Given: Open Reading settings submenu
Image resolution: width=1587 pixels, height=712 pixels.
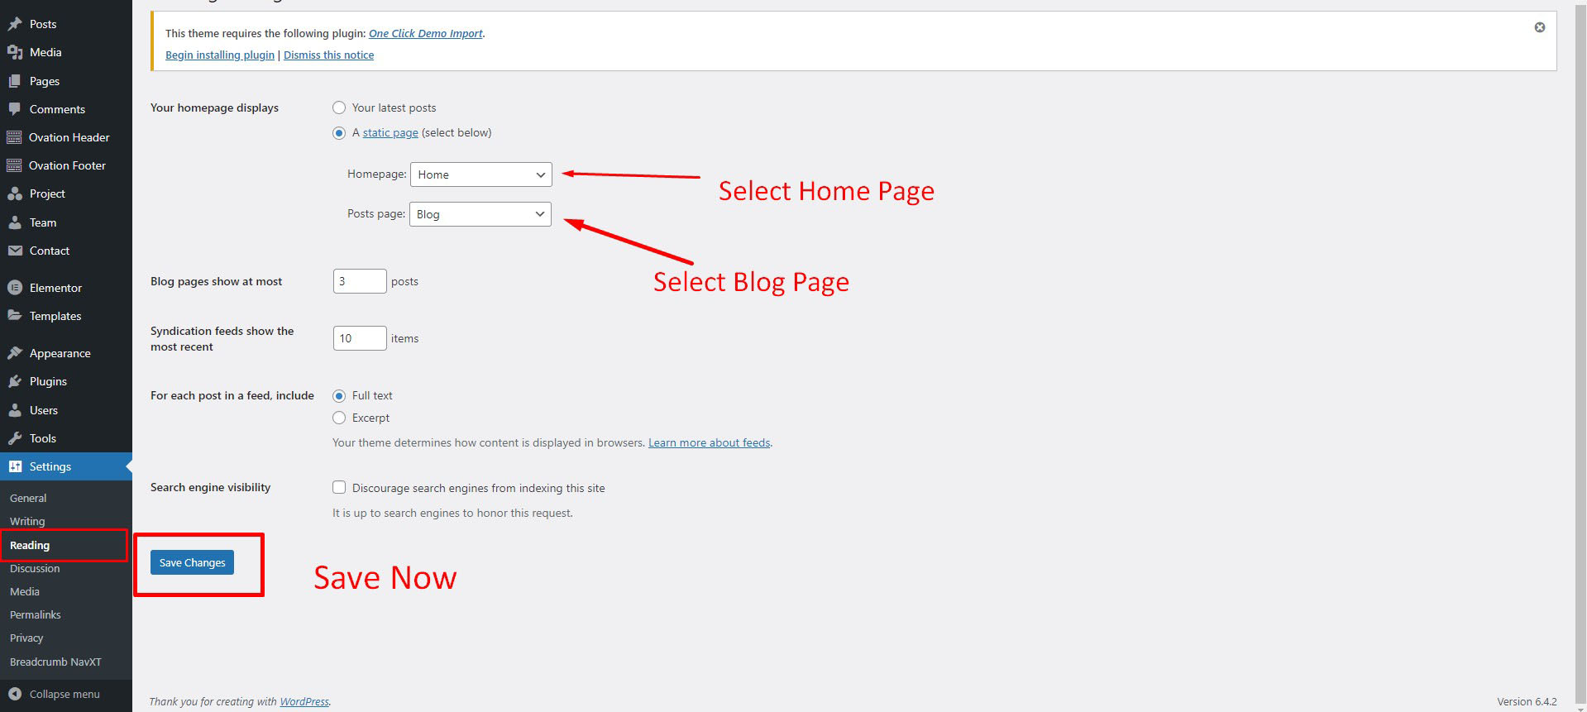Looking at the screenshot, I should (30, 545).
